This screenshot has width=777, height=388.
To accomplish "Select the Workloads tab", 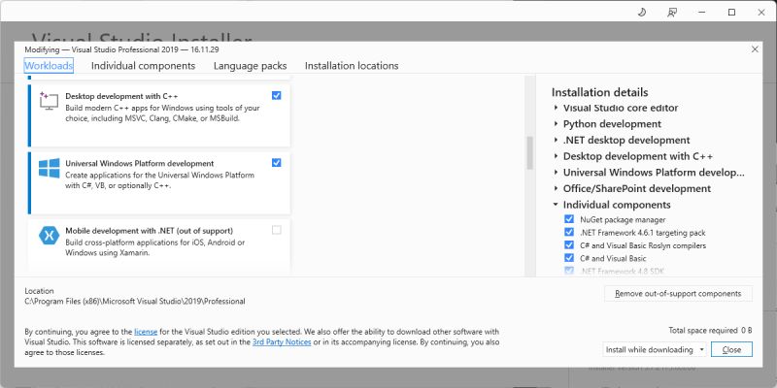I will [x=49, y=65].
